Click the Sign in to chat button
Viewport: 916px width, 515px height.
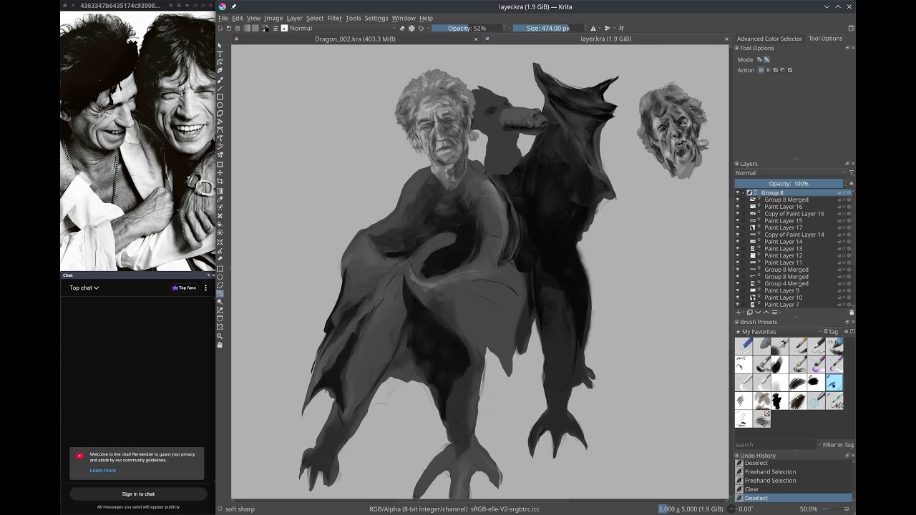pos(138,494)
